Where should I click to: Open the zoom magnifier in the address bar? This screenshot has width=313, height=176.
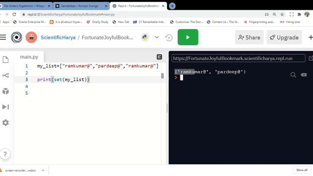[274, 14]
